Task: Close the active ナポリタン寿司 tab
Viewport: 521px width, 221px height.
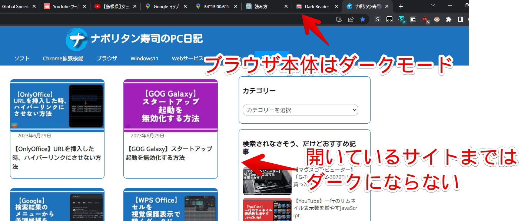Action: (386, 7)
